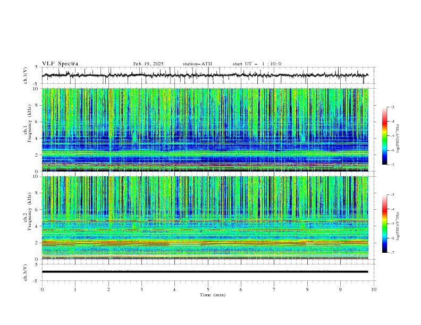Click the "Time (min)" axis label
This screenshot has height=325, width=421.
(213, 295)
